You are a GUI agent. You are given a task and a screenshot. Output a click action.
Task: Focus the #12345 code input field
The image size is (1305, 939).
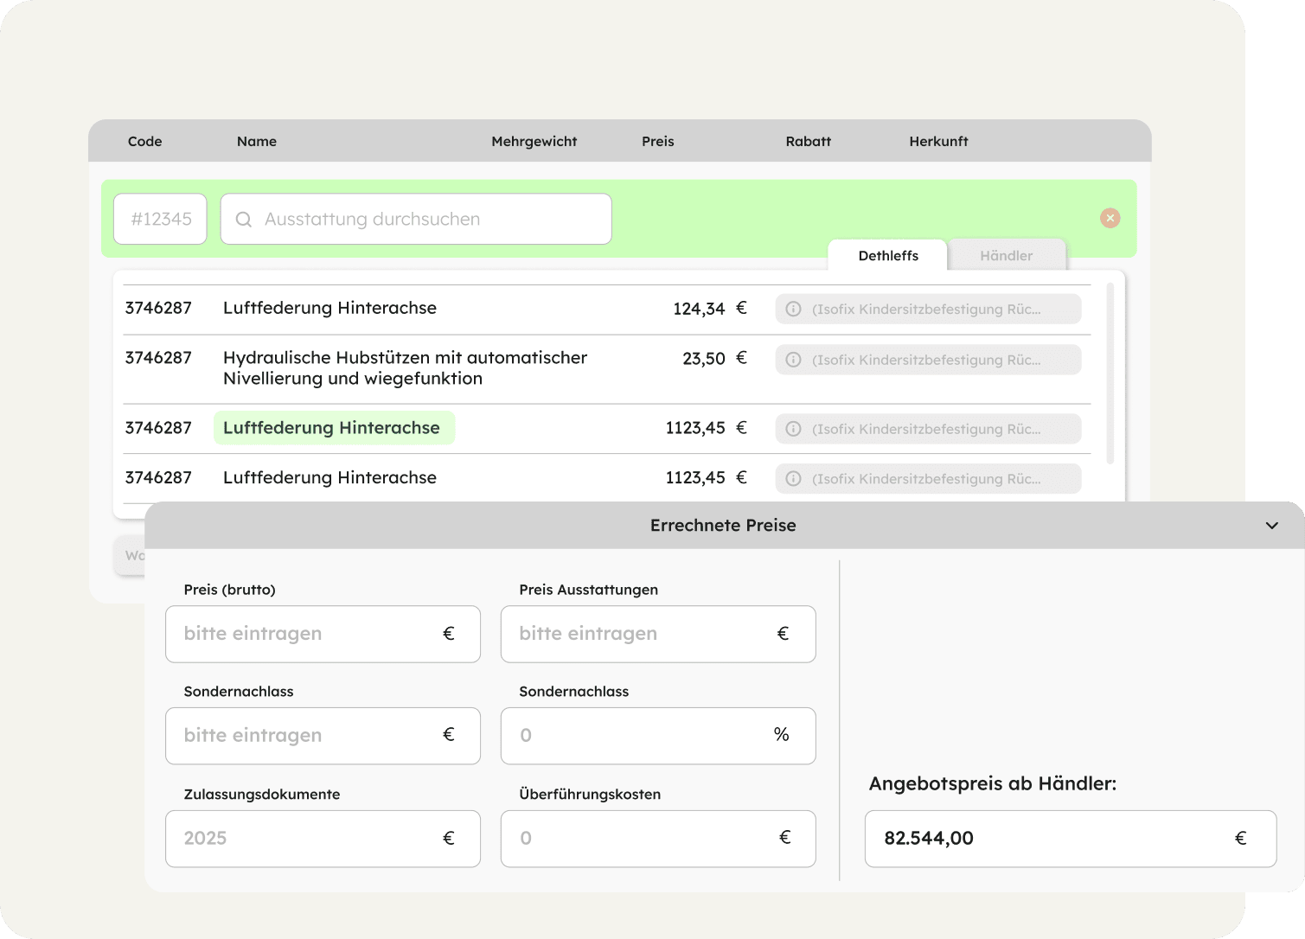(161, 219)
